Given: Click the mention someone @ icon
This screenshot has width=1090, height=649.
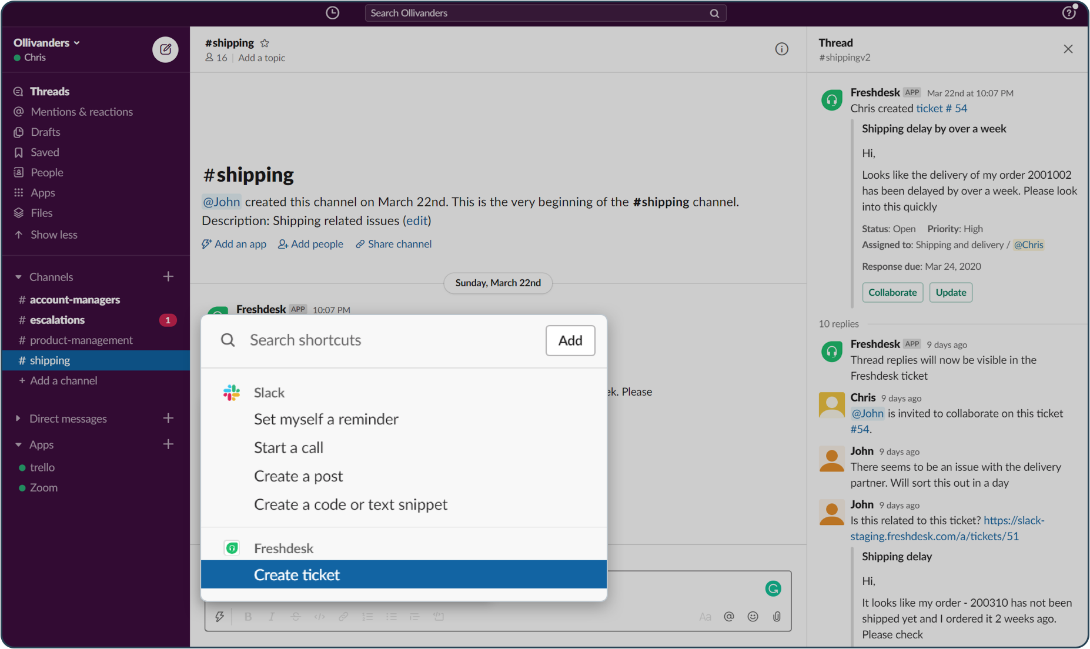Looking at the screenshot, I should tap(729, 616).
